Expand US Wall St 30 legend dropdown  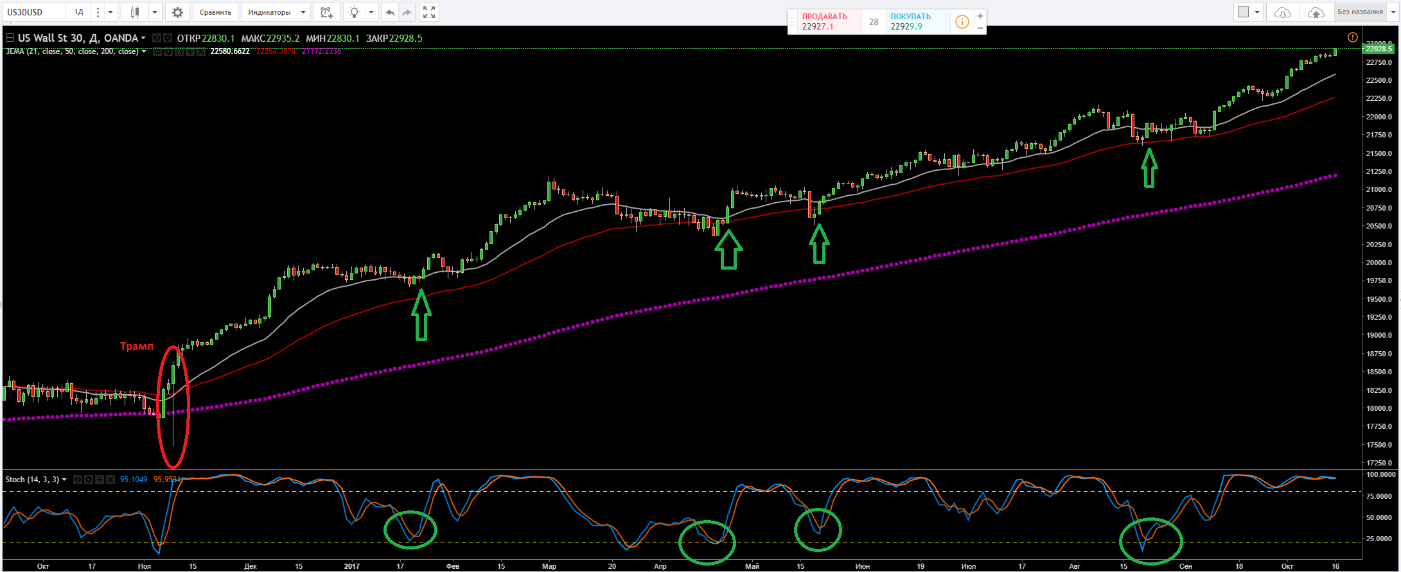coord(143,39)
